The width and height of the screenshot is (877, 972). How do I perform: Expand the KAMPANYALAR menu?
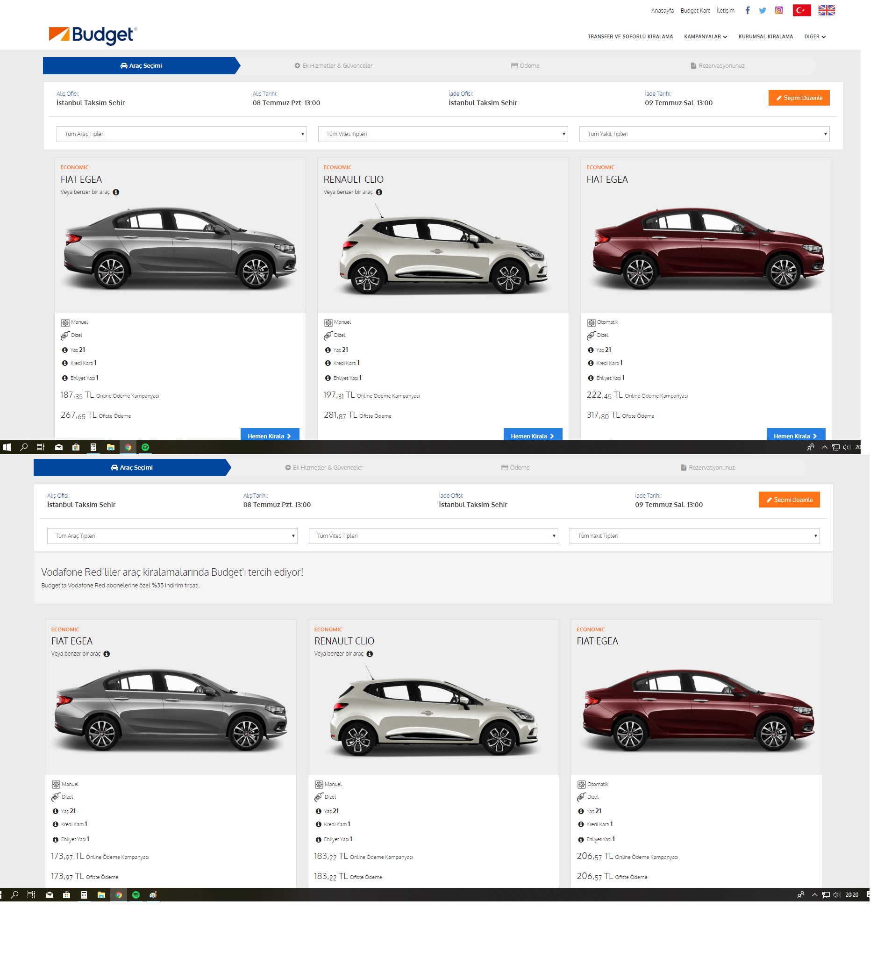coord(705,36)
